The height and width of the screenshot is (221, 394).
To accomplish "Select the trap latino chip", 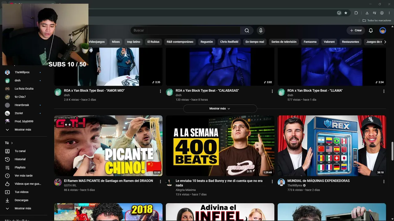I will coord(134,42).
